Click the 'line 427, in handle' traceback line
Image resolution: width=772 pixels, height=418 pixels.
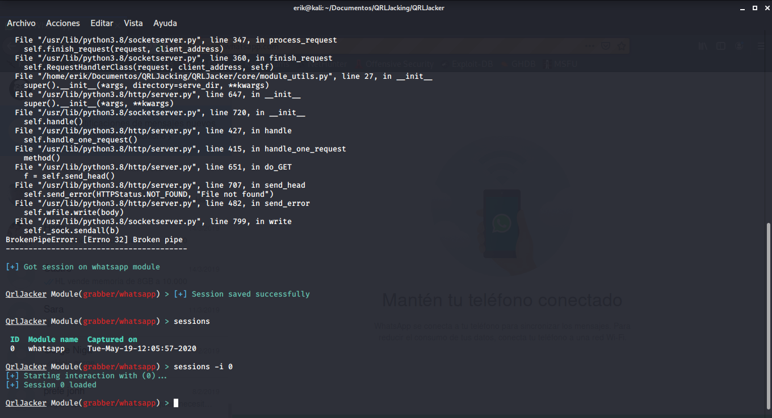[153, 130]
